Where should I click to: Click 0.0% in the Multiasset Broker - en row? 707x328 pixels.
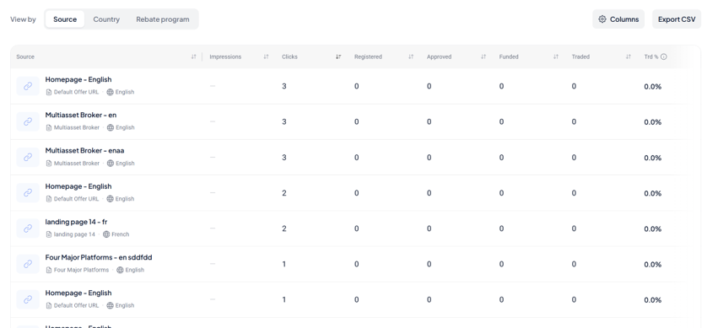653,122
